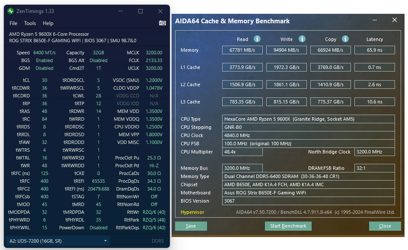408x250 pixels.
Task: Open the File menu in ZenTimings
Action: (13, 23)
